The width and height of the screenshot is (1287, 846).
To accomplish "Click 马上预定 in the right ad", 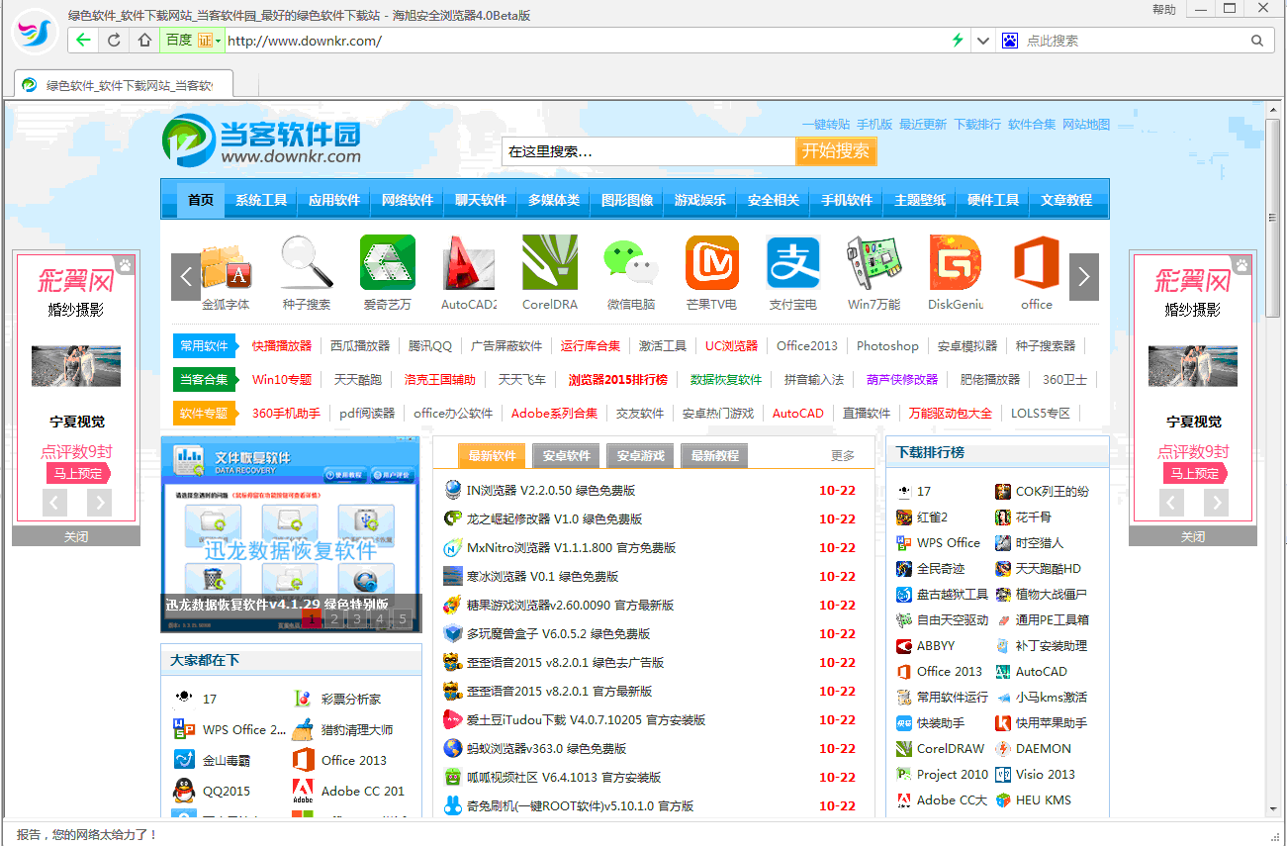I will coord(1194,474).
